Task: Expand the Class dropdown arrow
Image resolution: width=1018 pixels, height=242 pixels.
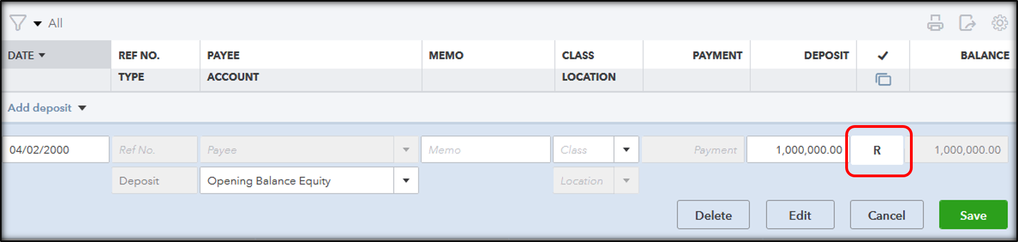Action: click(626, 150)
